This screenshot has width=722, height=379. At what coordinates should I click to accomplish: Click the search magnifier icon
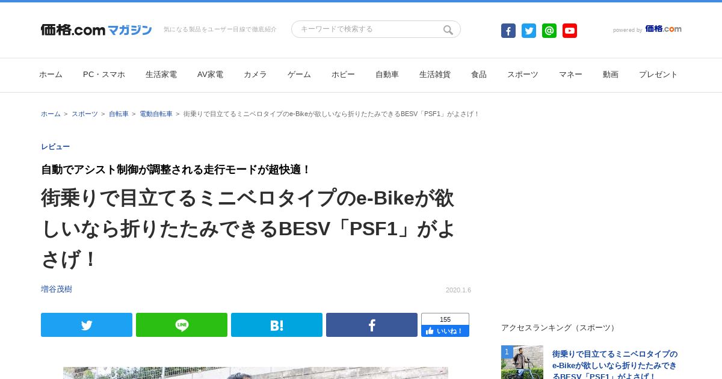click(448, 29)
